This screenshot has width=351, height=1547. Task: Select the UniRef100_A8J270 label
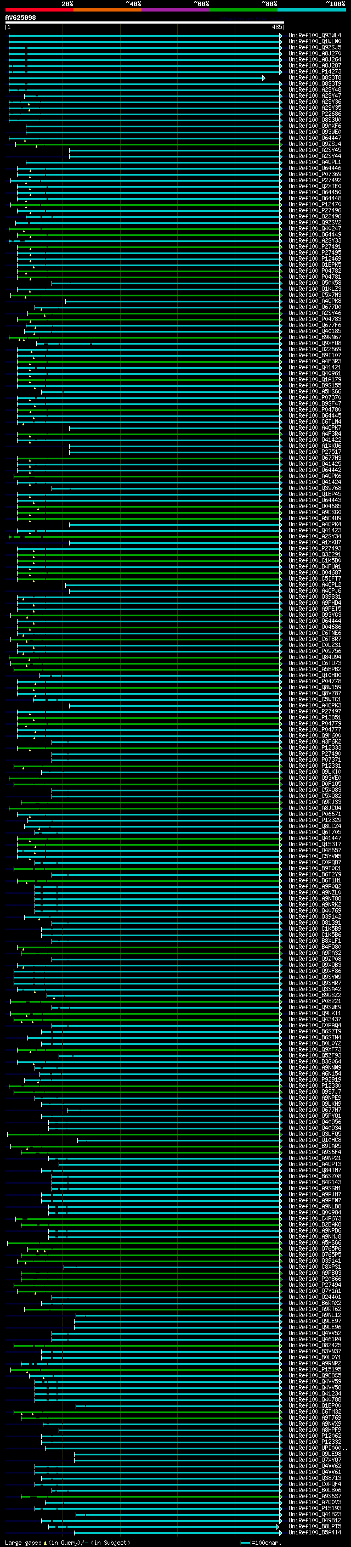pos(314,53)
